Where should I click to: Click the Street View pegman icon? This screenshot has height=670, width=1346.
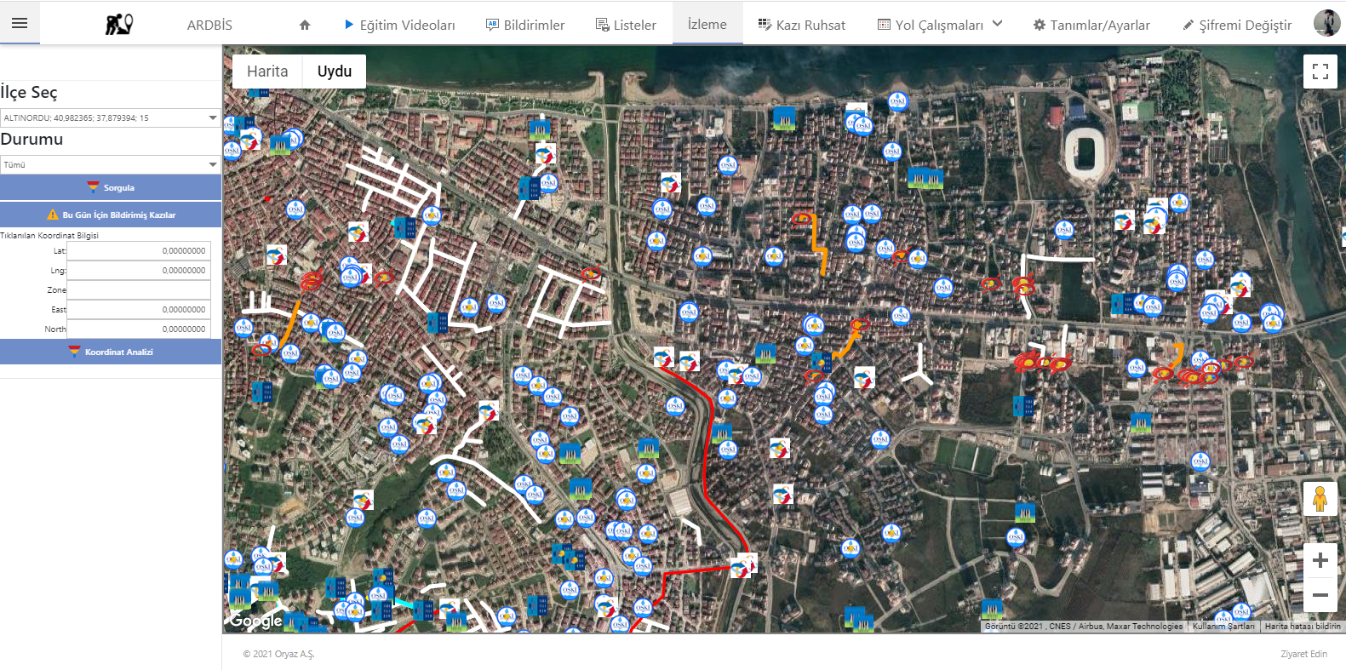[1320, 499]
